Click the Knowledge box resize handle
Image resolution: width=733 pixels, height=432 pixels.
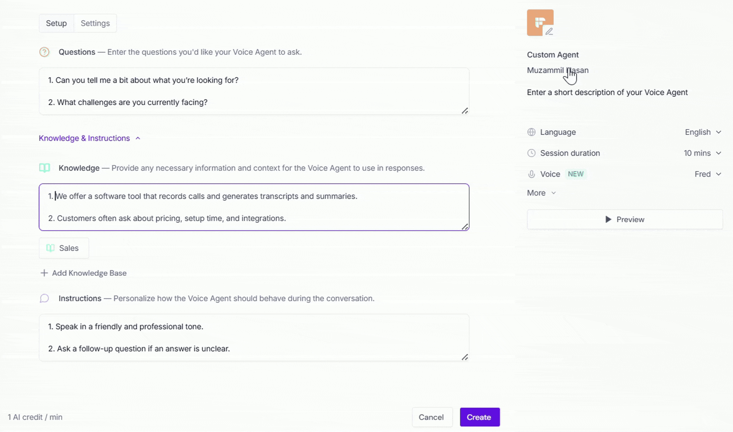click(x=465, y=227)
